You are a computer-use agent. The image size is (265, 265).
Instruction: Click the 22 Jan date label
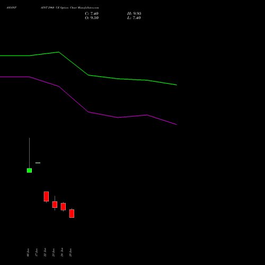click(45, 252)
